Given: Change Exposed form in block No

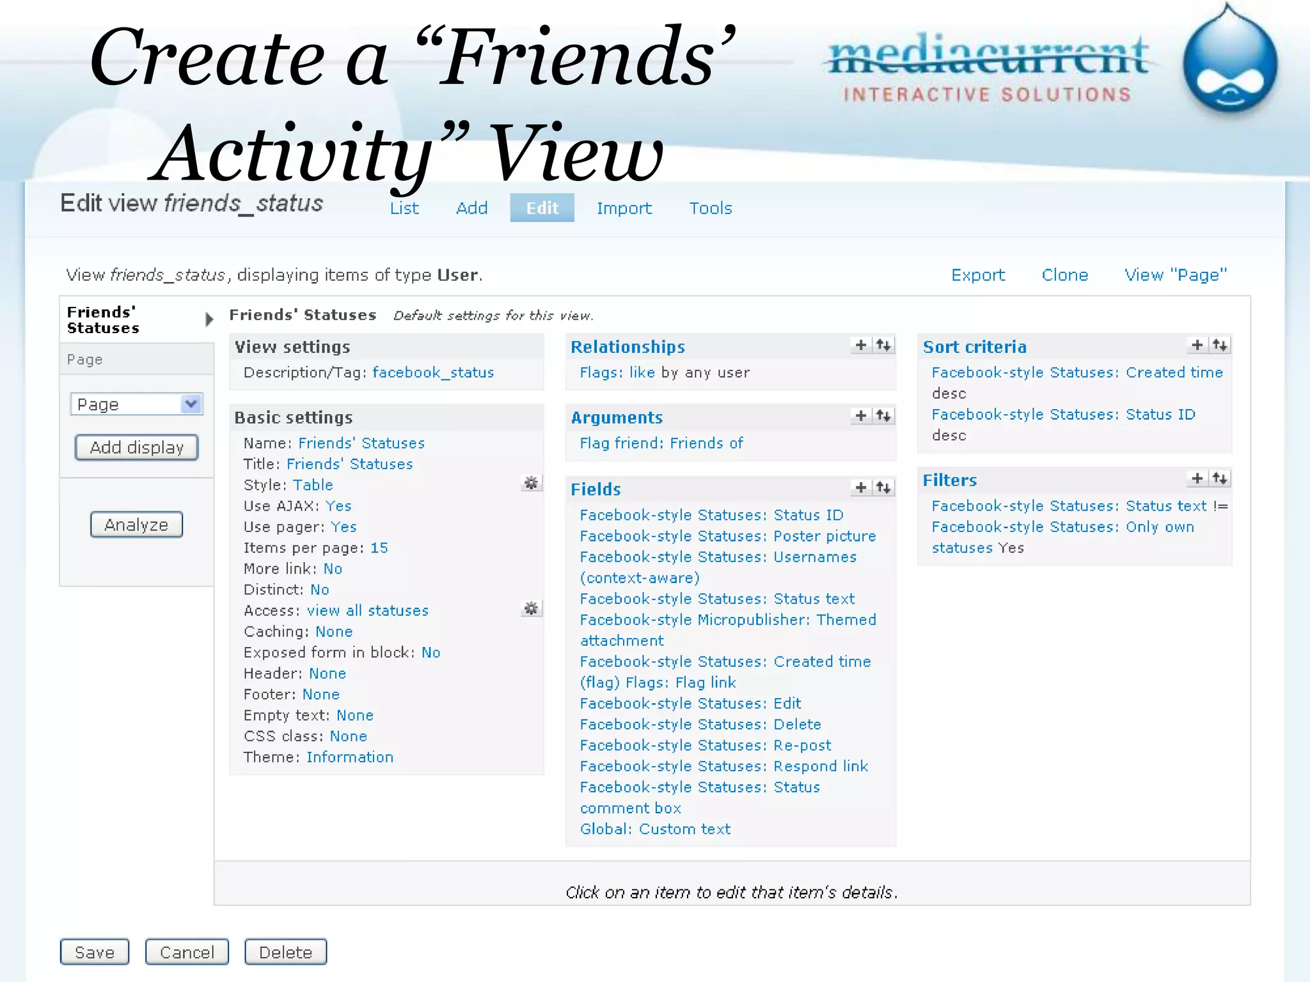Looking at the screenshot, I should click(430, 652).
